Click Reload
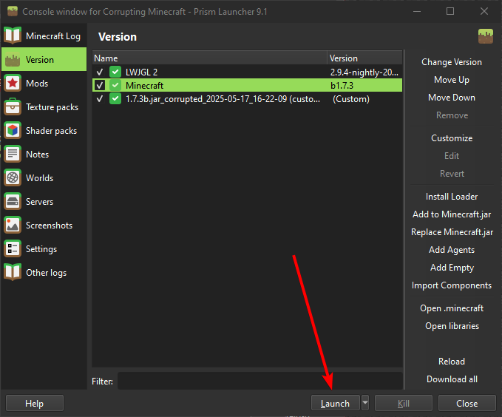Viewport: 502px width, 417px height. 452,362
